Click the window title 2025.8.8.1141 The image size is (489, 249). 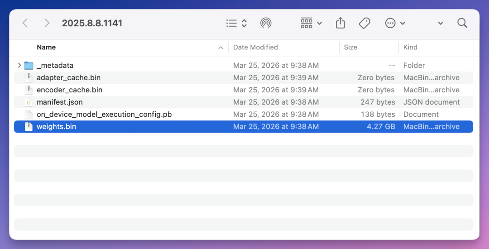pos(92,24)
